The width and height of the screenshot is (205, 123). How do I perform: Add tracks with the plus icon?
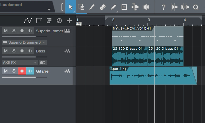tap(69, 20)
